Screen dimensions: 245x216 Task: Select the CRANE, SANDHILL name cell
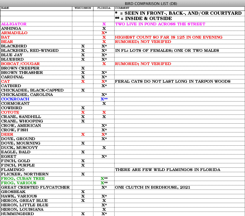[36, 117]
